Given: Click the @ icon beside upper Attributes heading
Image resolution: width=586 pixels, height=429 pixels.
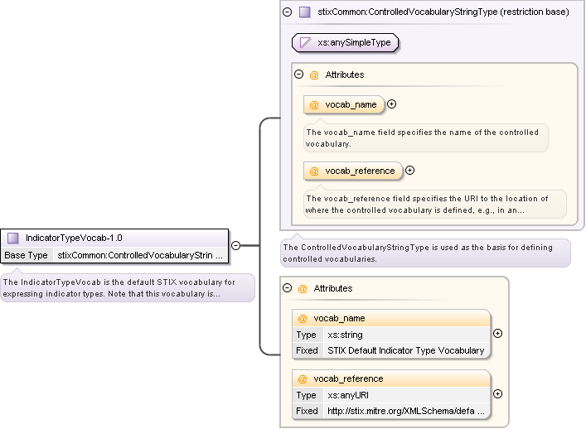Looking at the screenshot, I should 314,75.
